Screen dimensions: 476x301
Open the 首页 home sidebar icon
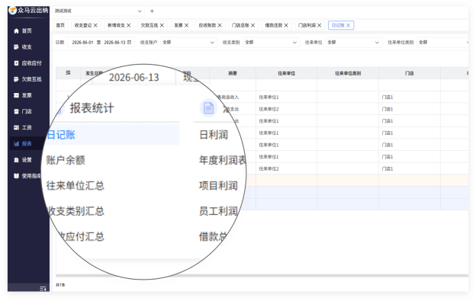click(x=16, y=31)
